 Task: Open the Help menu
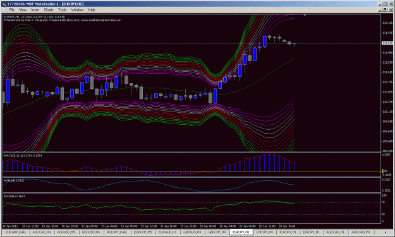[92, 10]
